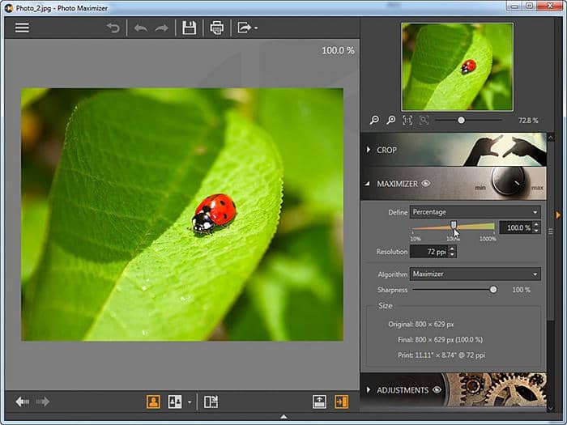Click the zoom out magnifier icon
The height and width of the screenshot is (425, 567).
coord(374,120)
